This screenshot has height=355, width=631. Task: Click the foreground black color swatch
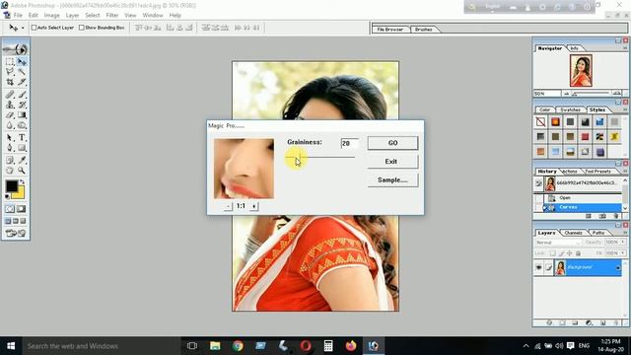point(12,186)
